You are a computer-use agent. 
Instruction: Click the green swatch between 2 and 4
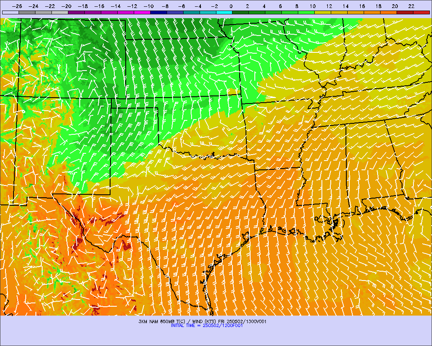(x=257, y=12)
